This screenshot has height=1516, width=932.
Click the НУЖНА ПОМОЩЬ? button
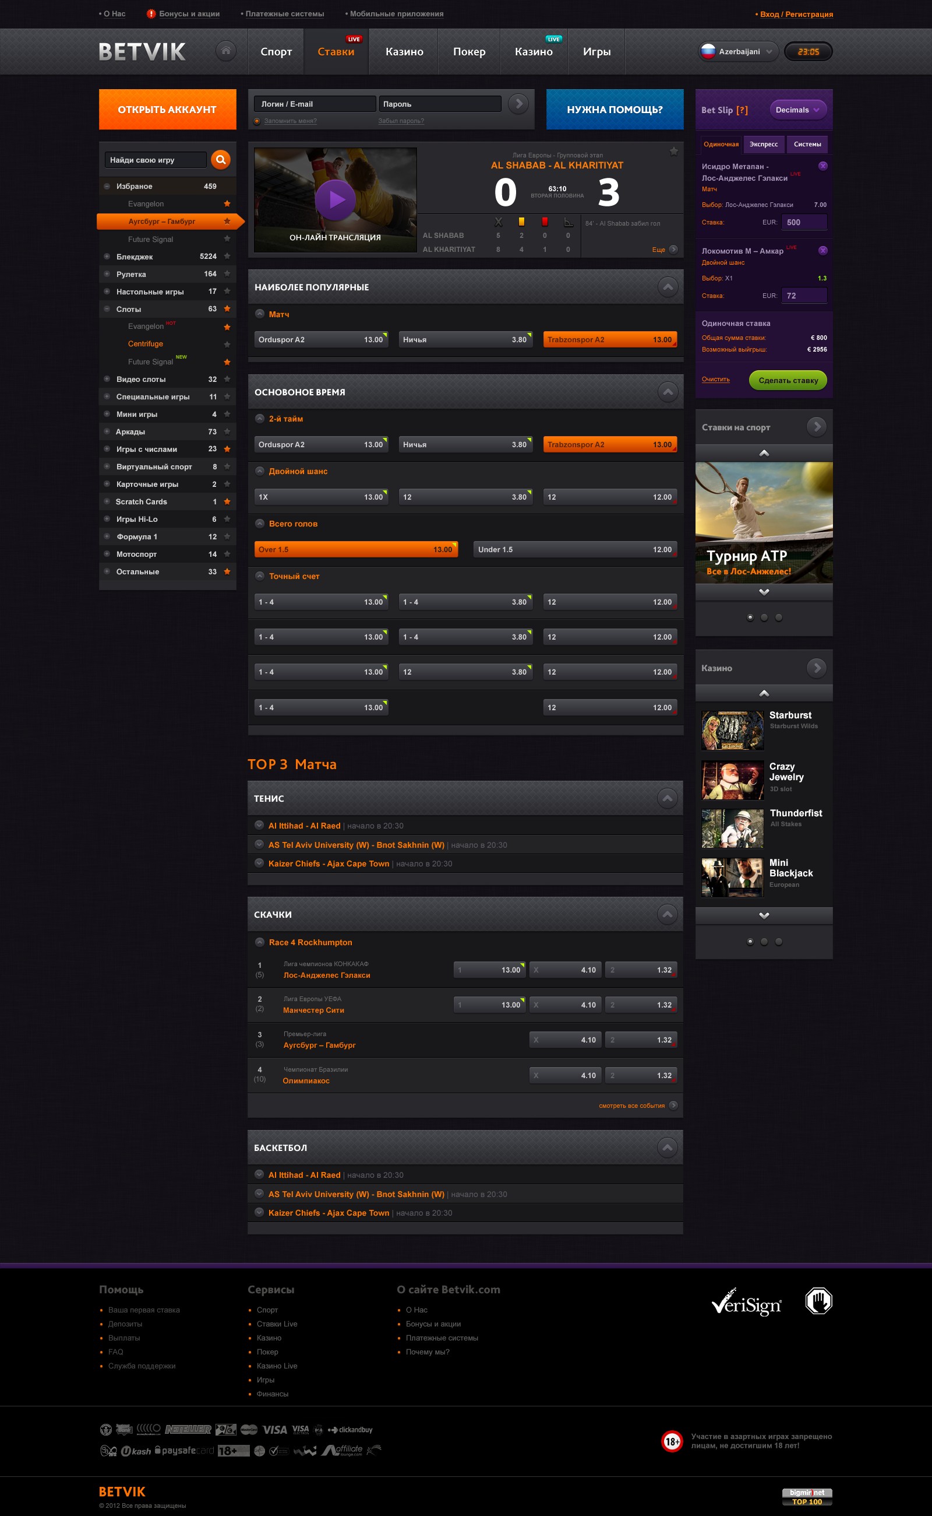[x=615, y=109]
